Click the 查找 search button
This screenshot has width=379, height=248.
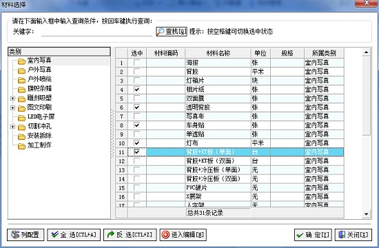[172, 32]
